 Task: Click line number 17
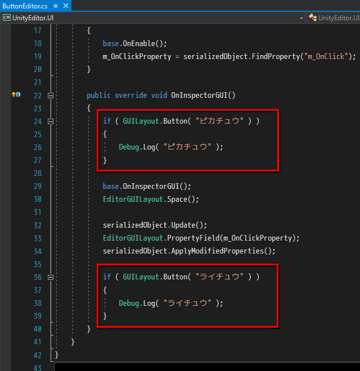(x=38, y=30)
